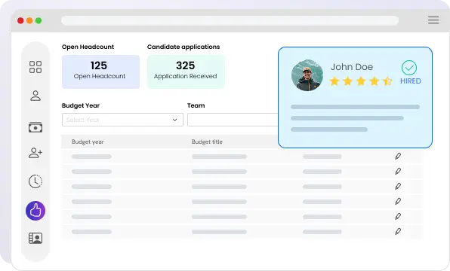Click the HIRED status label
Screen dimensions: 450x271
pyautogui.click(x=411, y=81)
